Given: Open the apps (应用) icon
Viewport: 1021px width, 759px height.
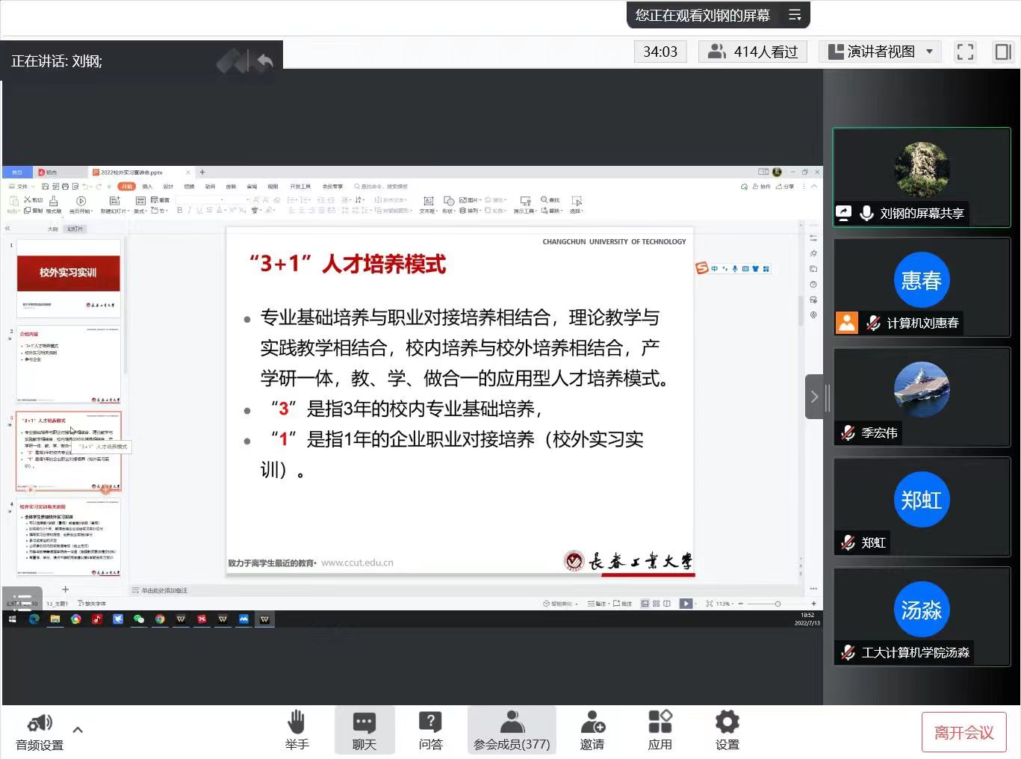Looking at the screenshot, I should point(660,730).
